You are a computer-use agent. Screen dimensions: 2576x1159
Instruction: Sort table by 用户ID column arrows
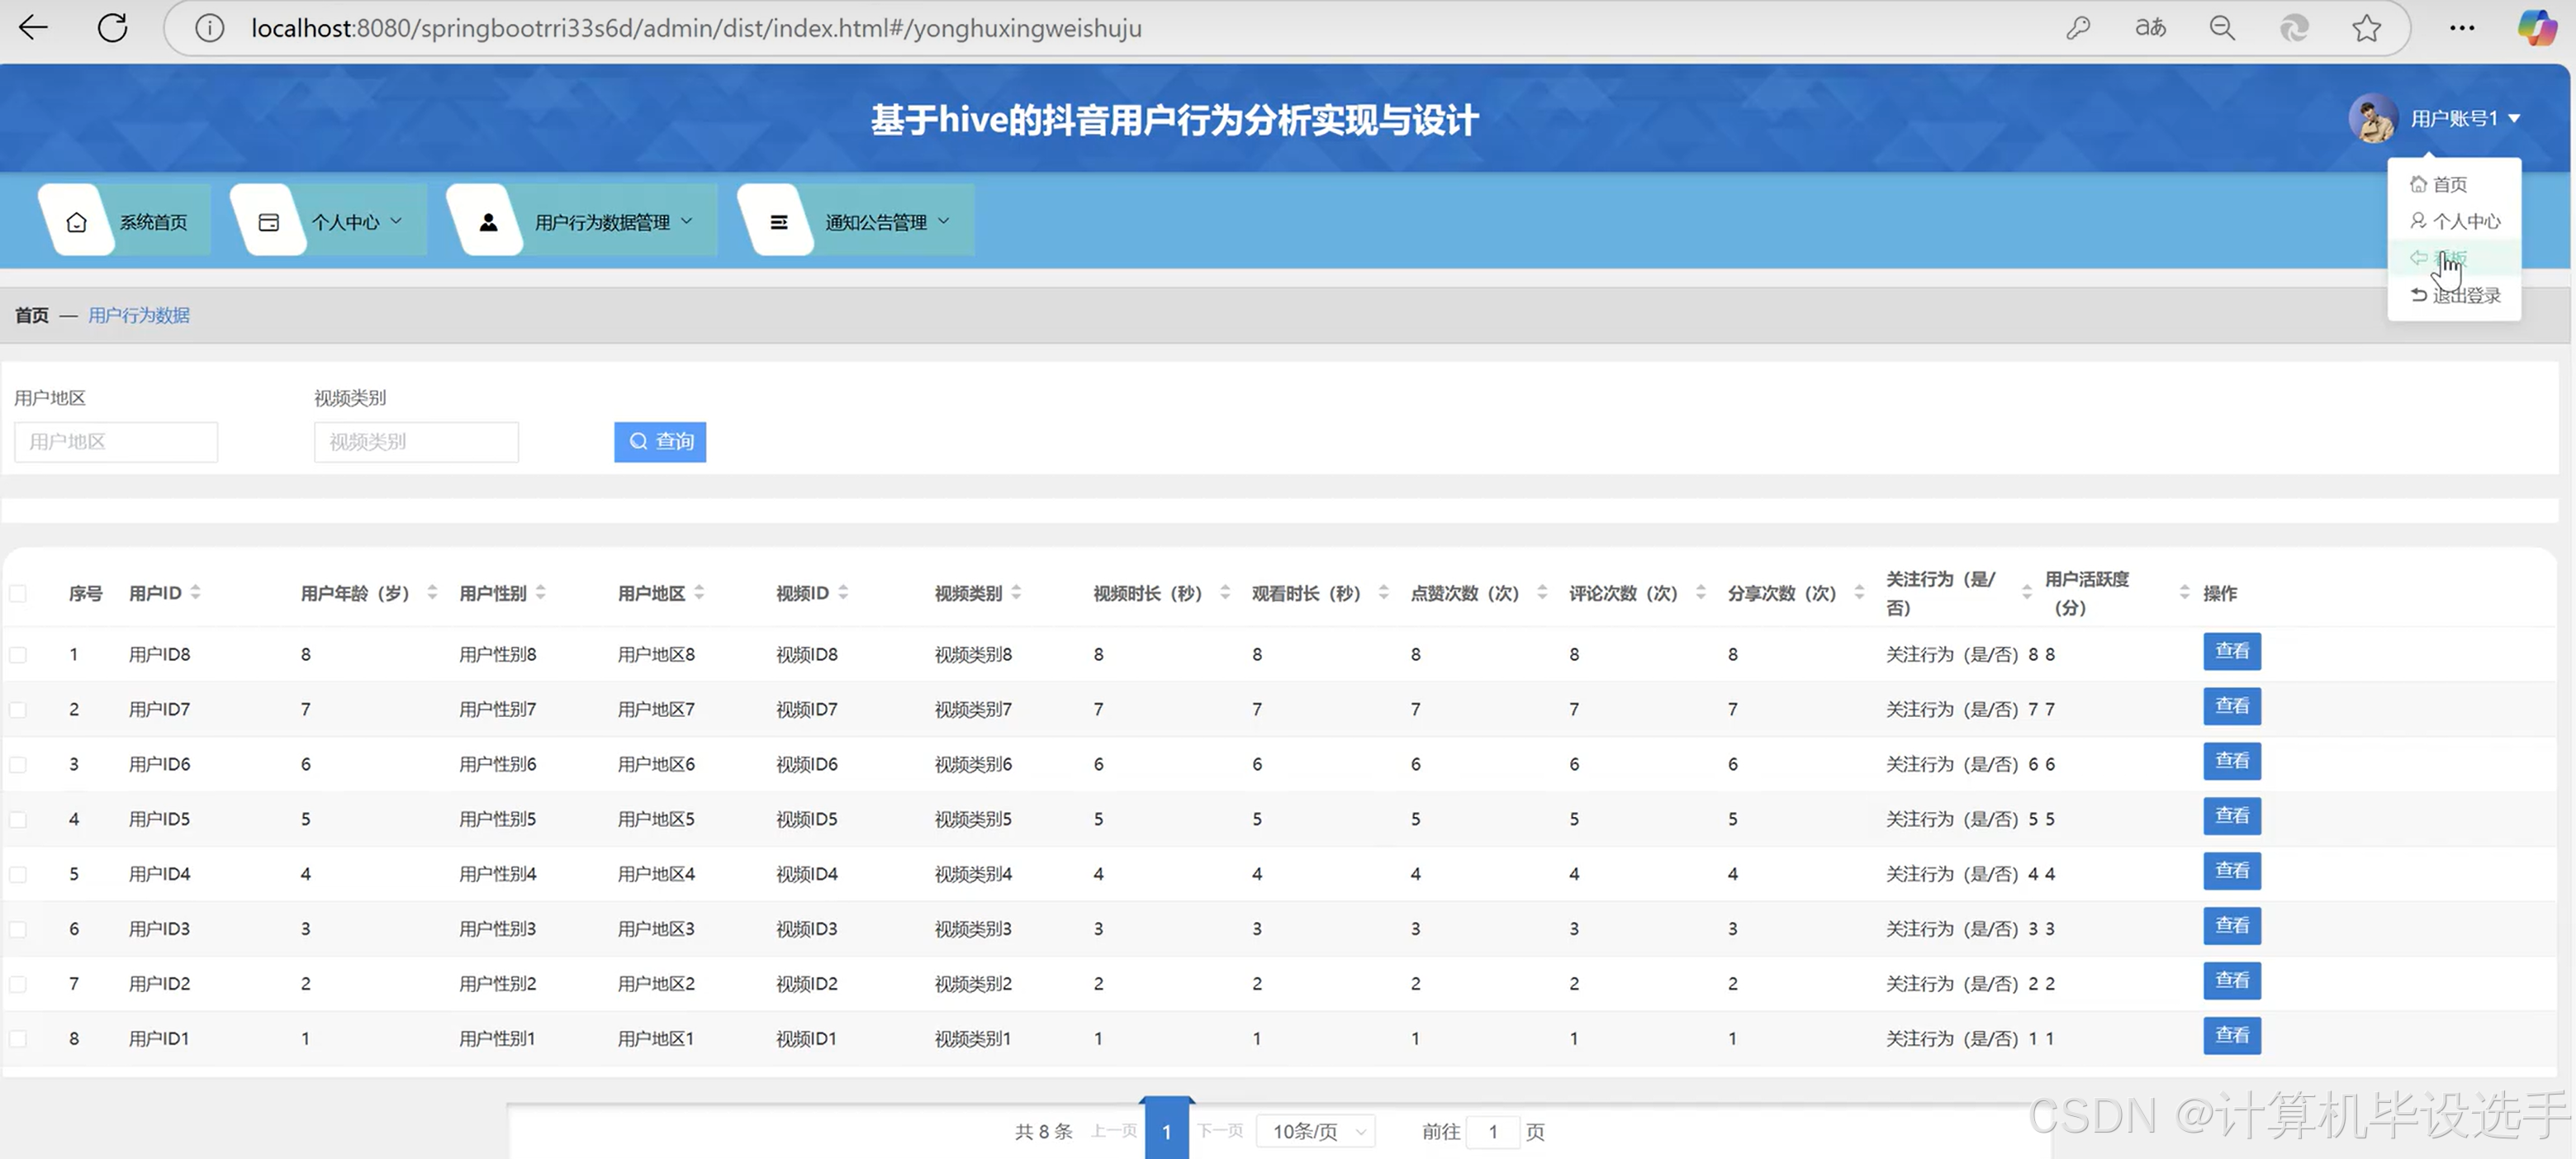195,592
